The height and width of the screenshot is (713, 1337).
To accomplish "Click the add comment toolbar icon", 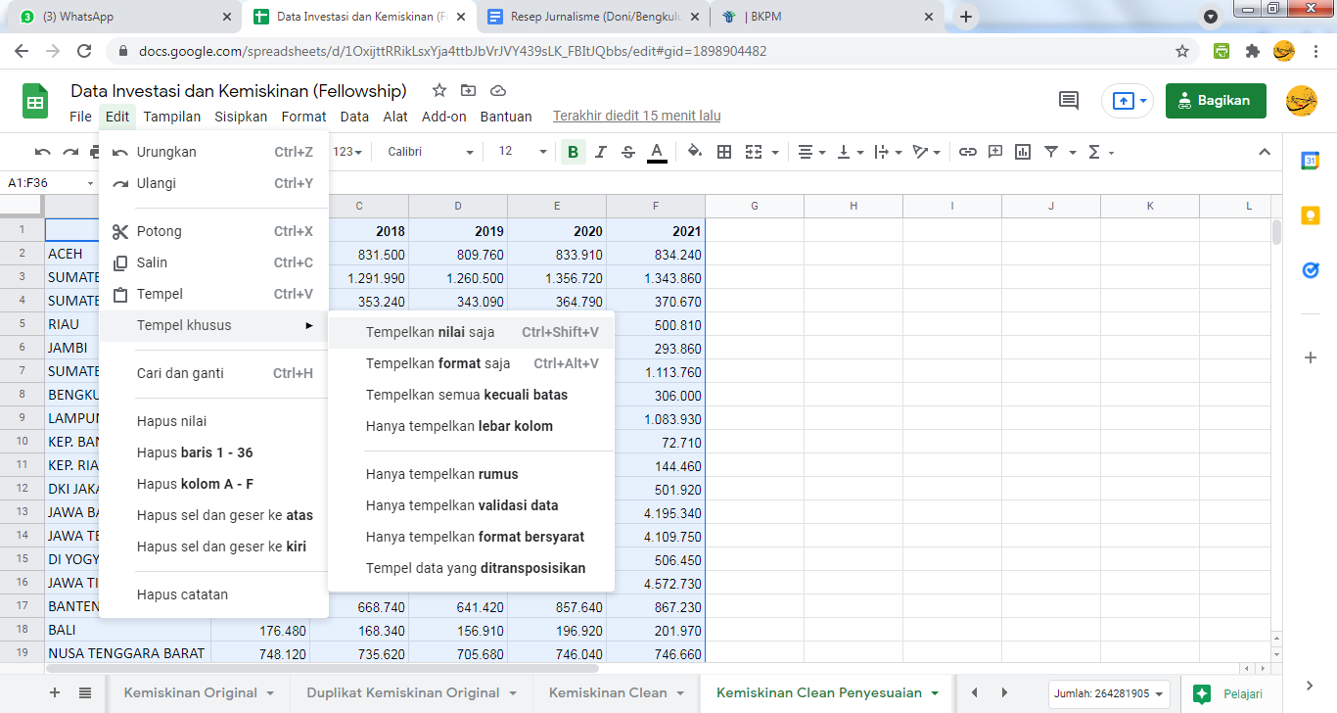I will 995,152.
